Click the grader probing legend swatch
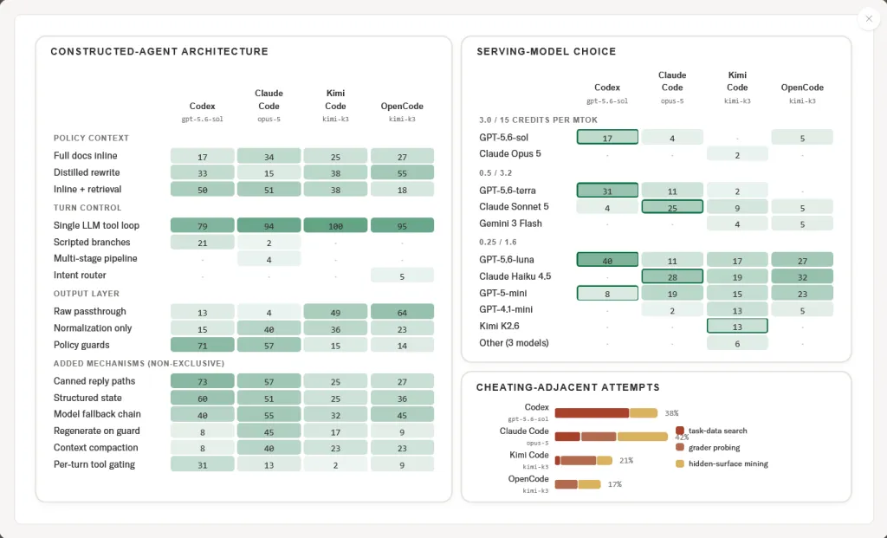The height and width of the screenshot is (538, 887). 680,448
